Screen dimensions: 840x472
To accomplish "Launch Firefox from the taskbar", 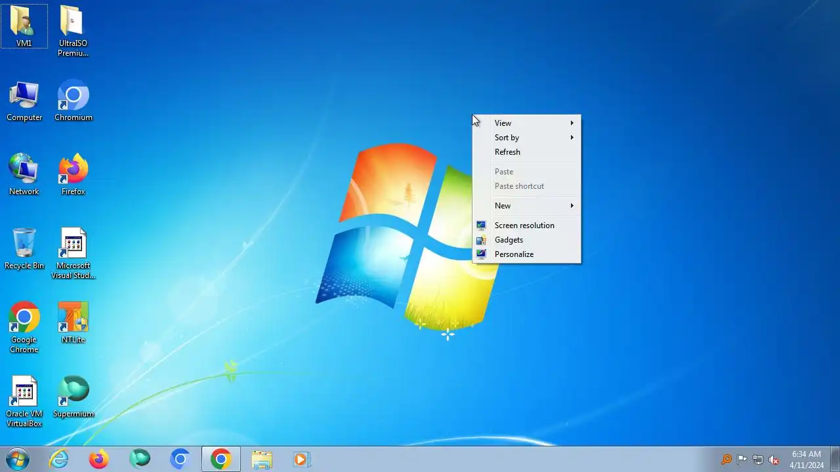I will point(99,459).
